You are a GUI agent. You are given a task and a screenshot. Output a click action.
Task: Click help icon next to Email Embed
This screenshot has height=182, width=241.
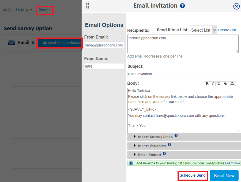tap(164, 153)
